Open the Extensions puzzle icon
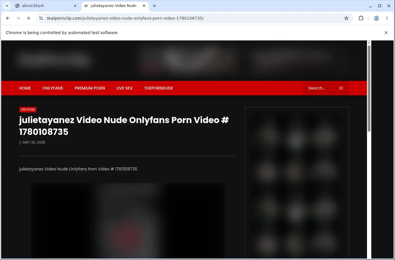395x260 pixels. tap(361, 18)
